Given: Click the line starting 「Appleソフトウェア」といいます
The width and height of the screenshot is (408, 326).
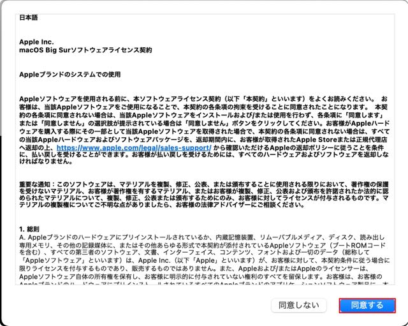Looking at the screenshot, I should point(204,260).
